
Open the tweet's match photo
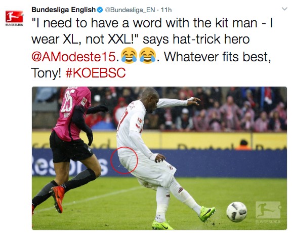pos(159,158)
